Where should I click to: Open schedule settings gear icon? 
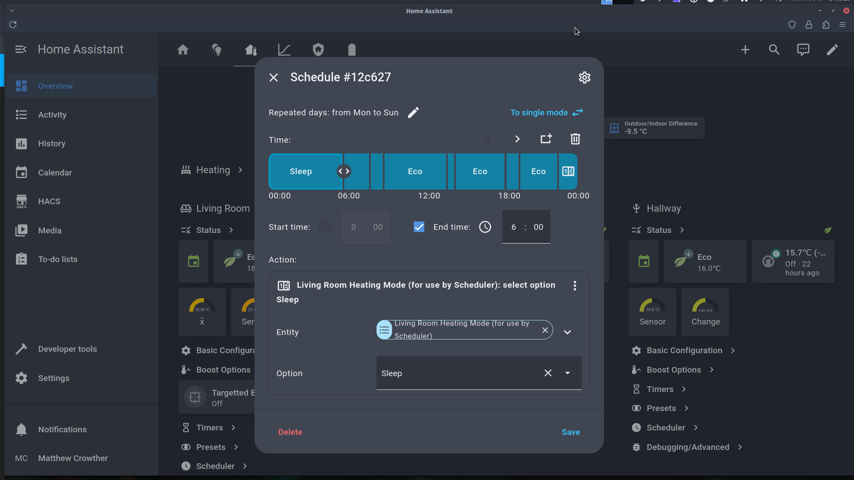pos(585,77)
